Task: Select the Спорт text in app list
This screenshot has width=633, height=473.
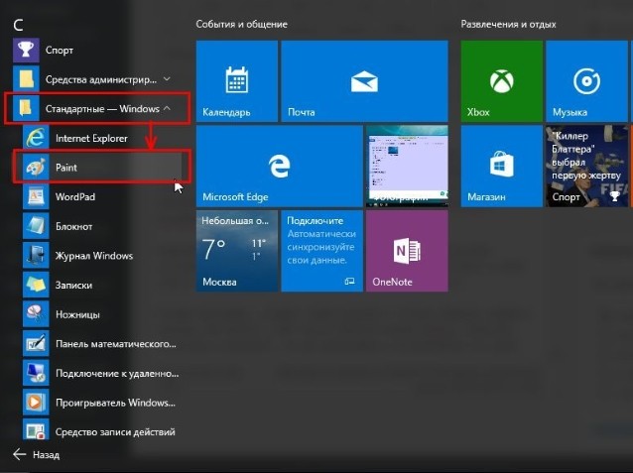Action: pyautogui.click(x=60, y=51)
